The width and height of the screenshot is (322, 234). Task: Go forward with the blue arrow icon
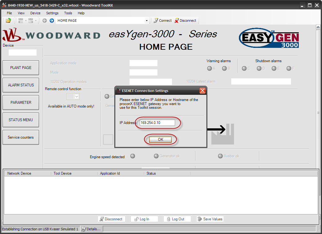tap(52, 21)
